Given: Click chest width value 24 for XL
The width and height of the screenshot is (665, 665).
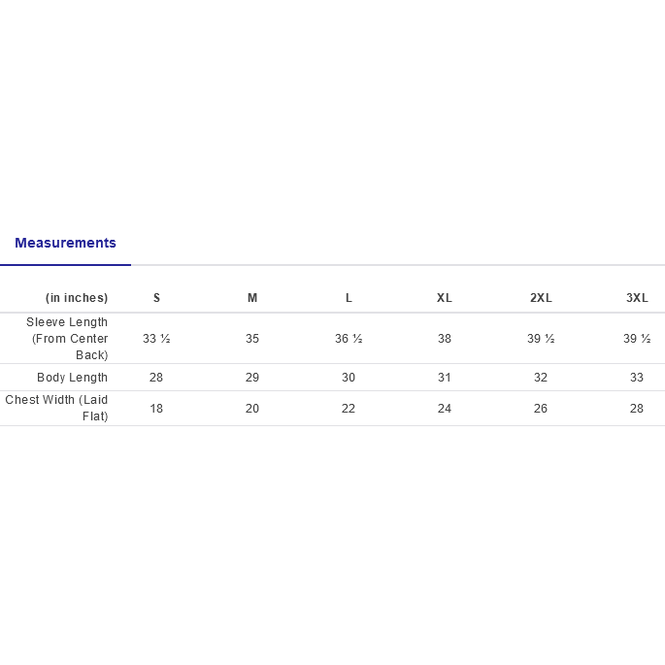Looking at the screenshot, I should [x=445, y=409].
